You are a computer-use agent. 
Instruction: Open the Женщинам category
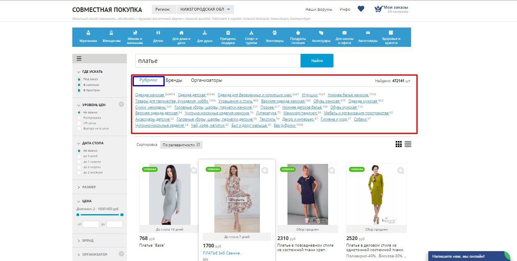(x=111, y=37)
